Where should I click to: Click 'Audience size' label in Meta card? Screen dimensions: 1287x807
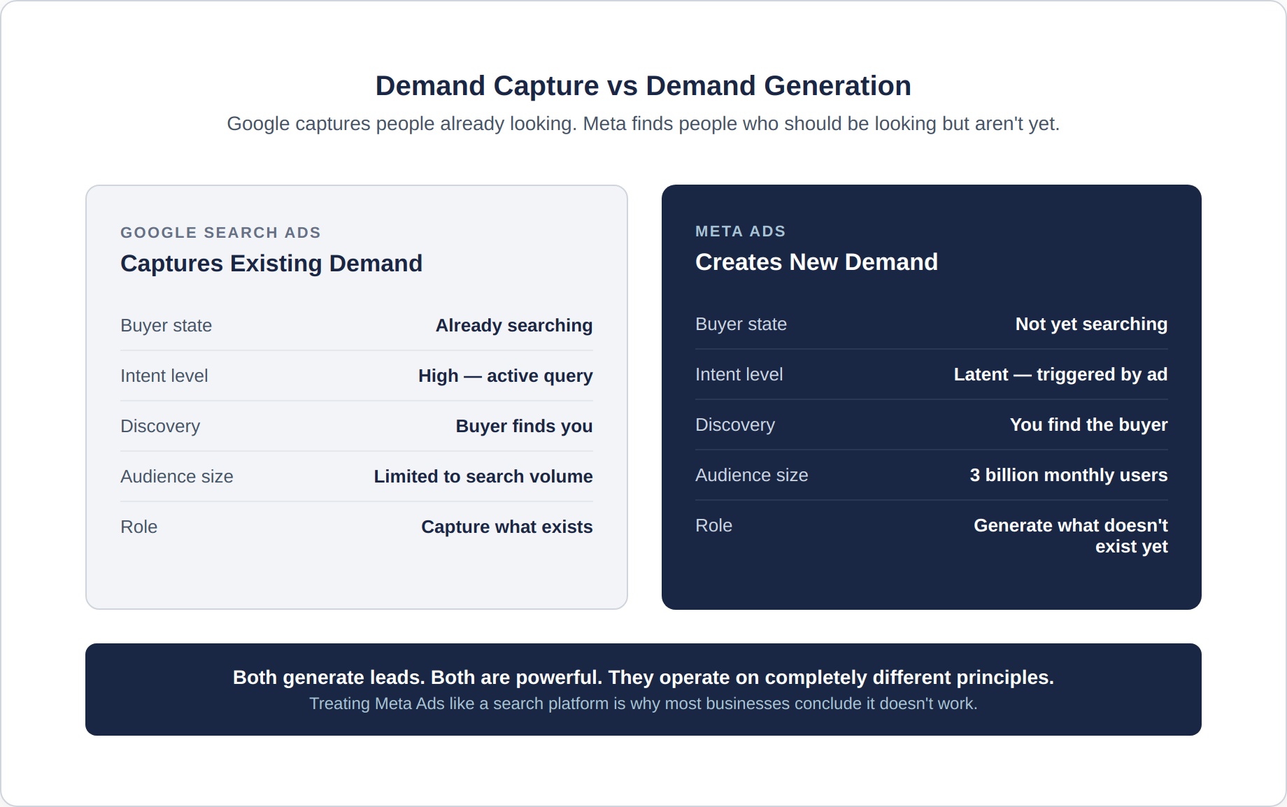pos(751,475)
